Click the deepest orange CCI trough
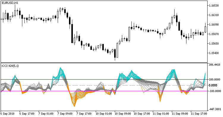Screen dimensions: 223x117 point(74,106)
